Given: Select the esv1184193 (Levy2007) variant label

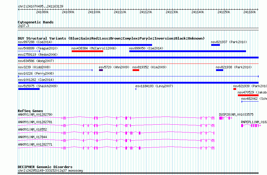Looking at the screenshot, I should [154, 86].
